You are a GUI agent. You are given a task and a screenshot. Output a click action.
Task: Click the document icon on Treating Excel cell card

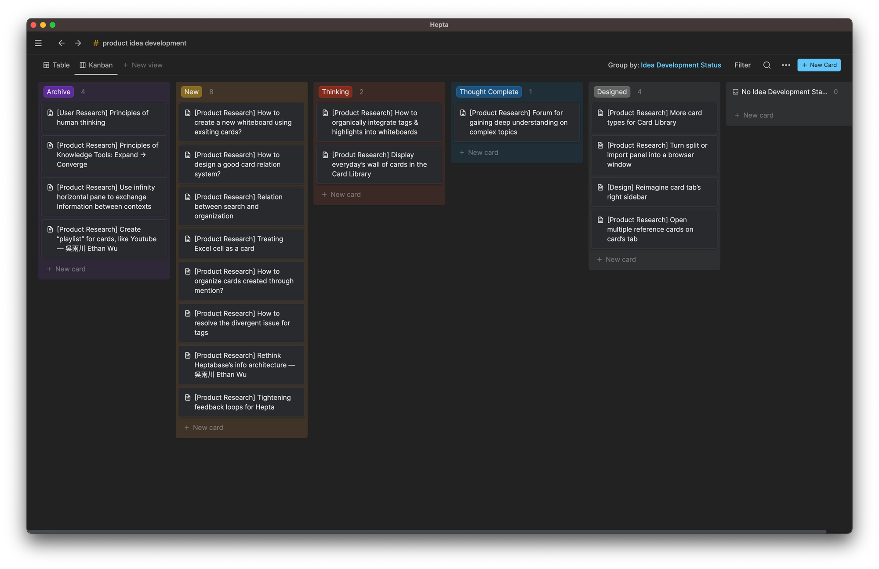[x=188, y=239]
